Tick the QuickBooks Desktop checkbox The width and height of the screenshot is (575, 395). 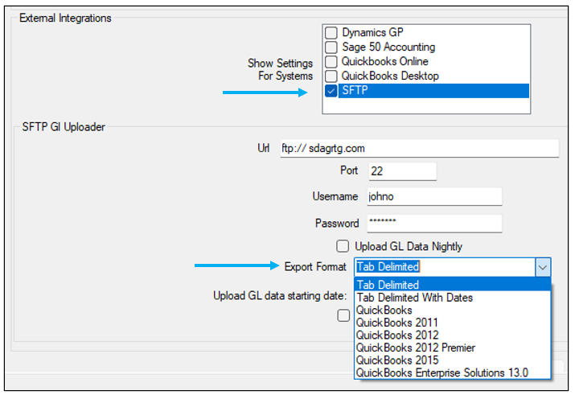[x=331, y=76]
